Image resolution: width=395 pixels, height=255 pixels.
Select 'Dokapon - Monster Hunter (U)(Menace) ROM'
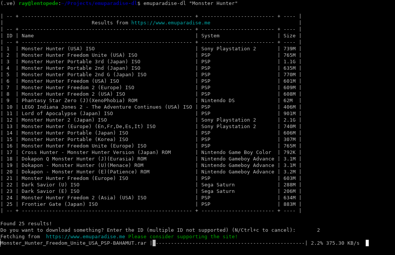click(82, 165)
